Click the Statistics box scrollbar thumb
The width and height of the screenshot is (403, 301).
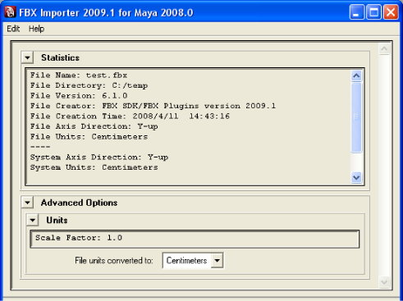[356, 117]
